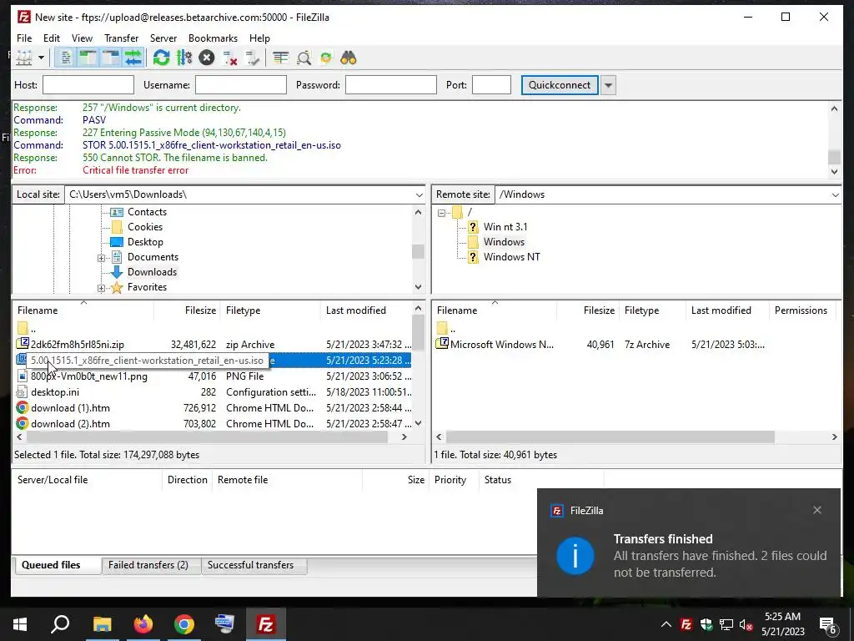Toggle remote directory tree display

pyautogui.click(x=111, y=58)
